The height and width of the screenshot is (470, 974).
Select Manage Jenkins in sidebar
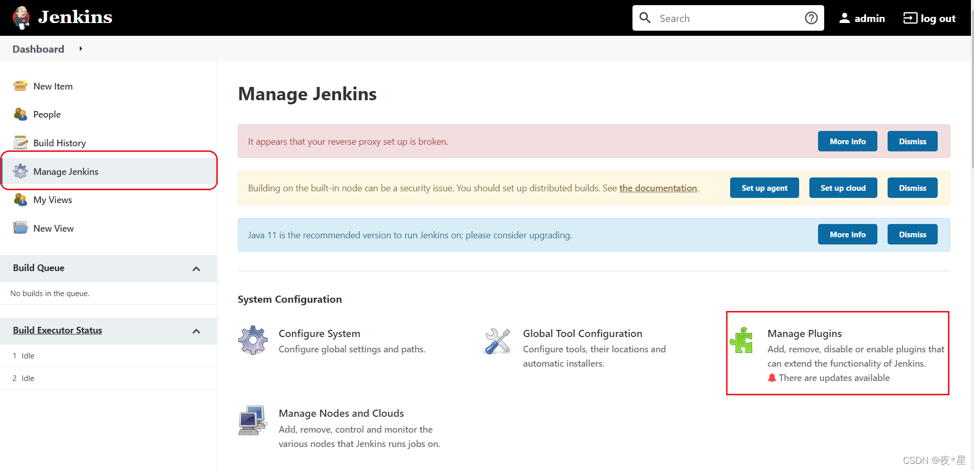point(109,171)
